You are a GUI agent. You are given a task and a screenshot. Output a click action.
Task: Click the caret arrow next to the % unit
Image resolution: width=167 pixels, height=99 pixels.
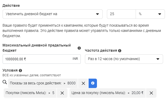(159, 14)
